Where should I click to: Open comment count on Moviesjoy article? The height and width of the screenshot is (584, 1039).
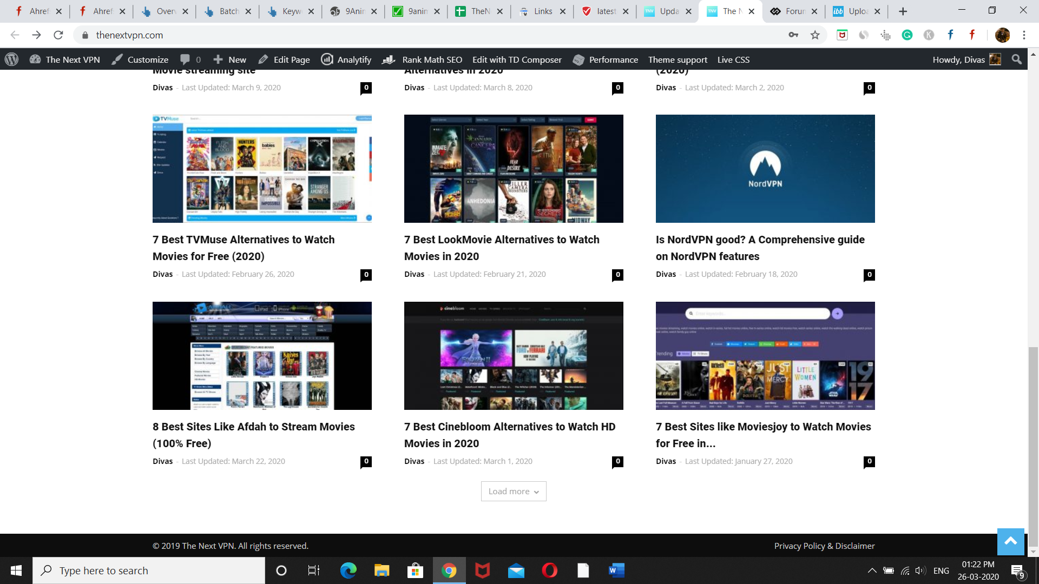870,462
